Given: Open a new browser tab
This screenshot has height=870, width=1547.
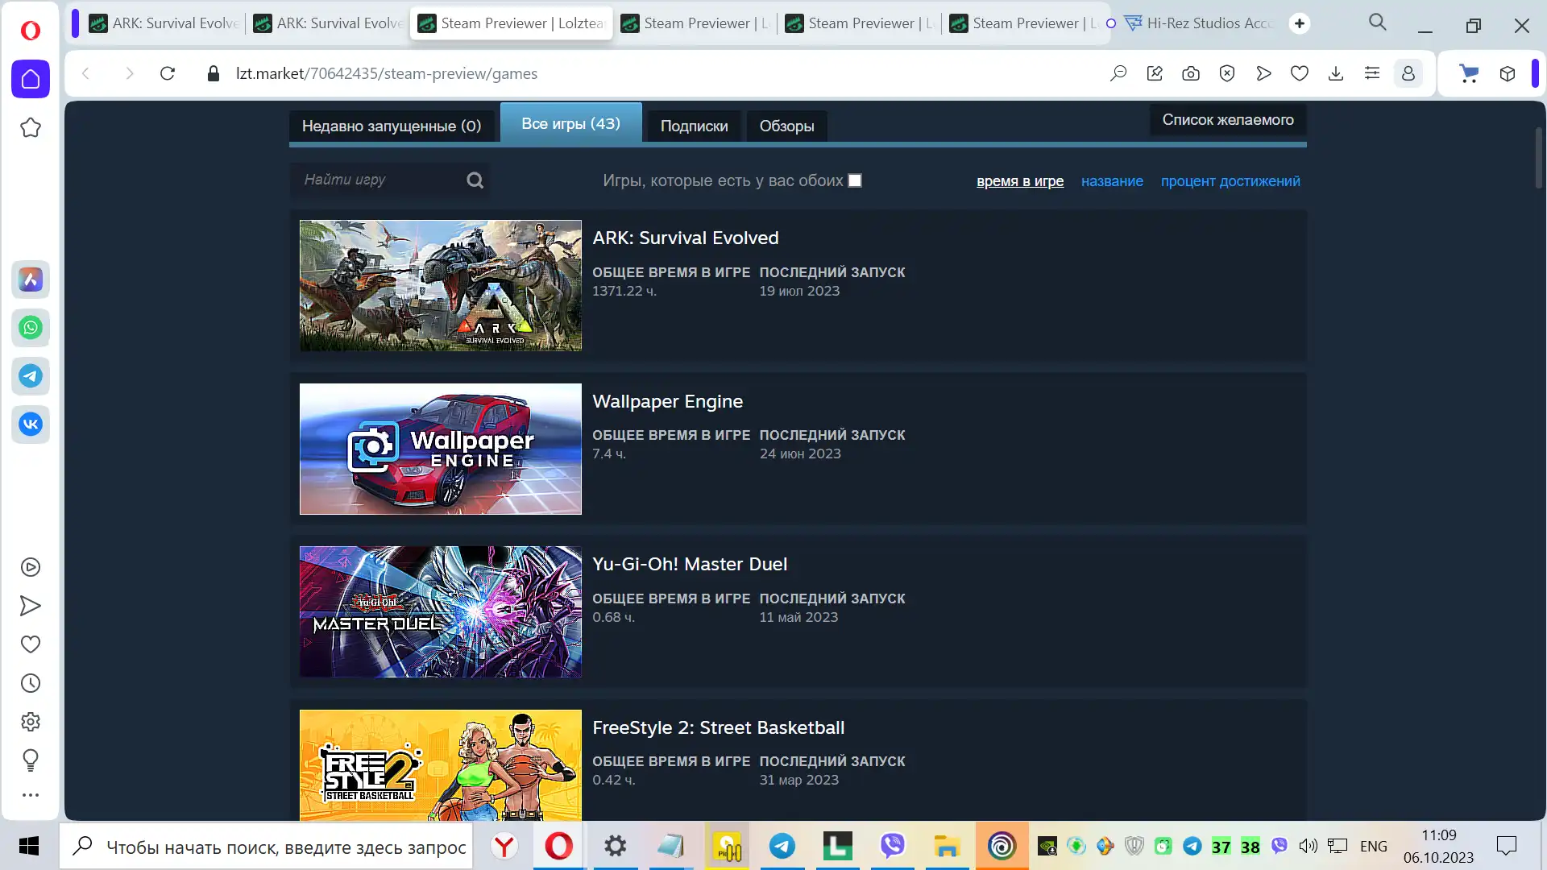Looking at the screenshot, I should click(1299, 23).
